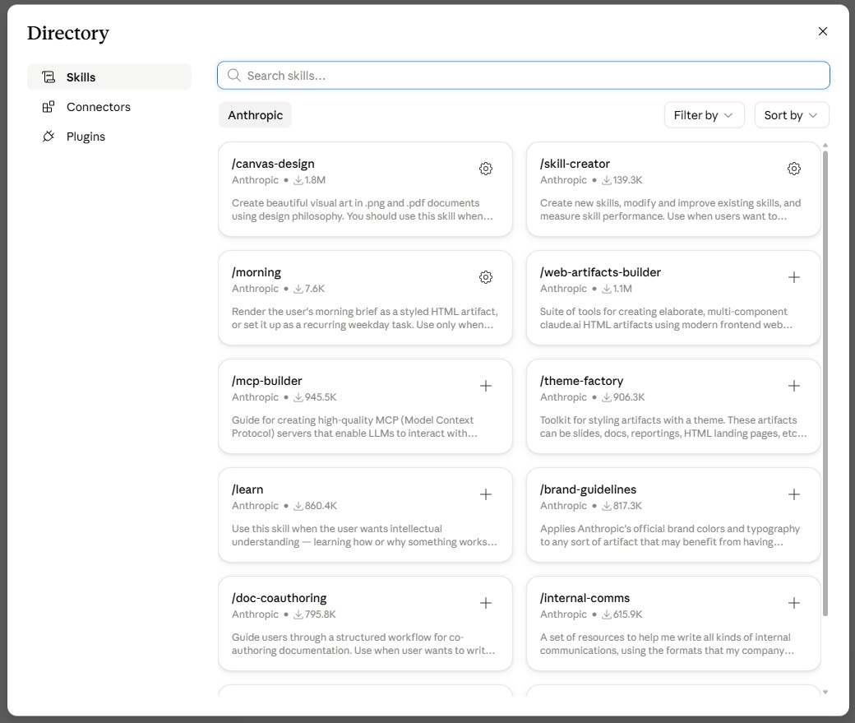855x723 pixels.
Task: Close the Directory dialog
Action: 823,31
